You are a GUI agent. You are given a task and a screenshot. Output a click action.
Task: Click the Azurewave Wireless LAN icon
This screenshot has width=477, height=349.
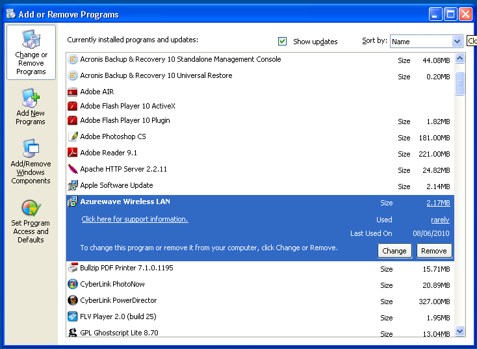coord(72,201)
